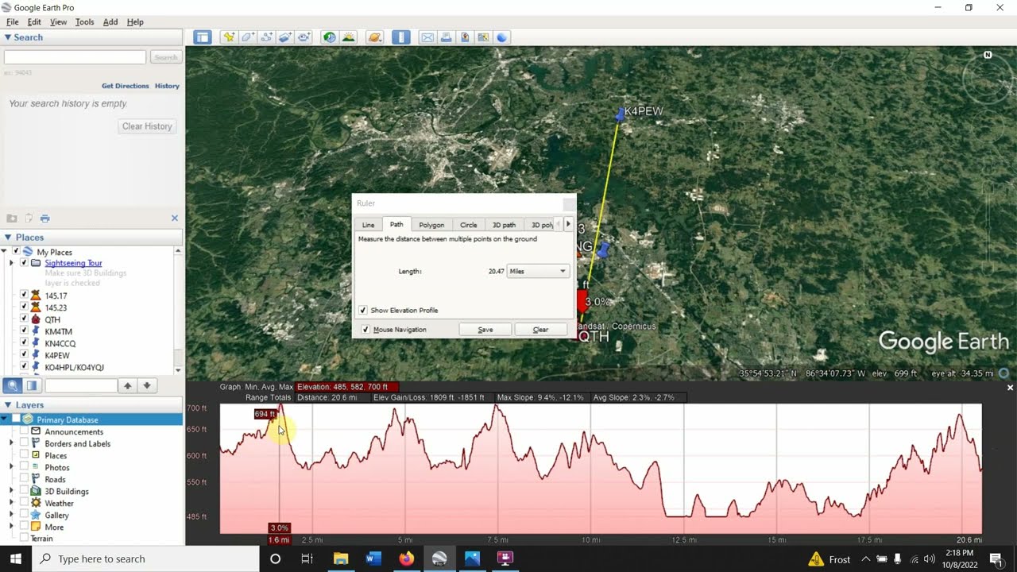Viewport: 1017px width, 572px height.
Task: Open the planet switcher icon
Action: coord(375,37)
